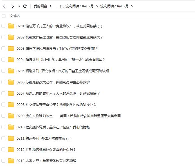The height and width of the screenshot is (166, 195).
Task: Check the box for folder 0202
Action: click(x=3, y=37)
